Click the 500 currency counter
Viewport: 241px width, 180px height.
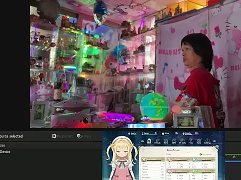pos(133,133)
